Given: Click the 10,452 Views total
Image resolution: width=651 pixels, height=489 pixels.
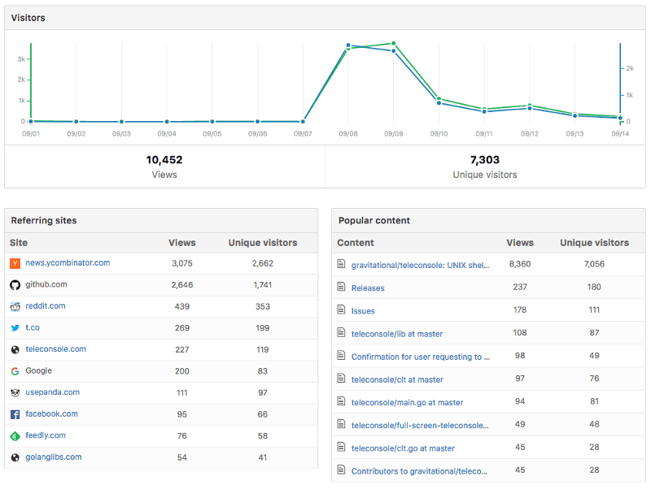Looking at the screenshot, I should [x=164, y=160].
